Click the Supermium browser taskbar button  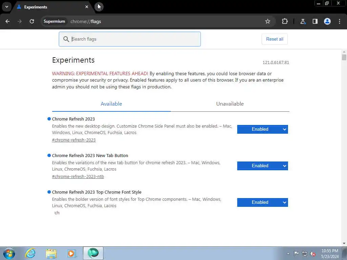(x=93, y=253)
